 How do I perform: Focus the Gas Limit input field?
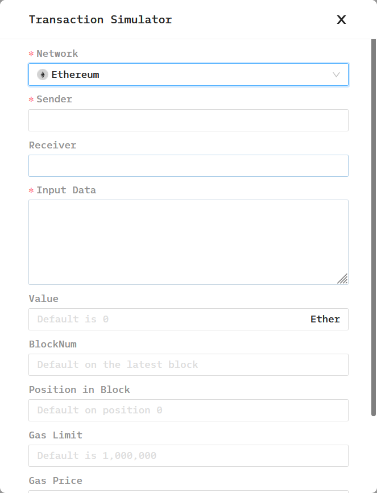pyautogui.click(x=188, y=455)
